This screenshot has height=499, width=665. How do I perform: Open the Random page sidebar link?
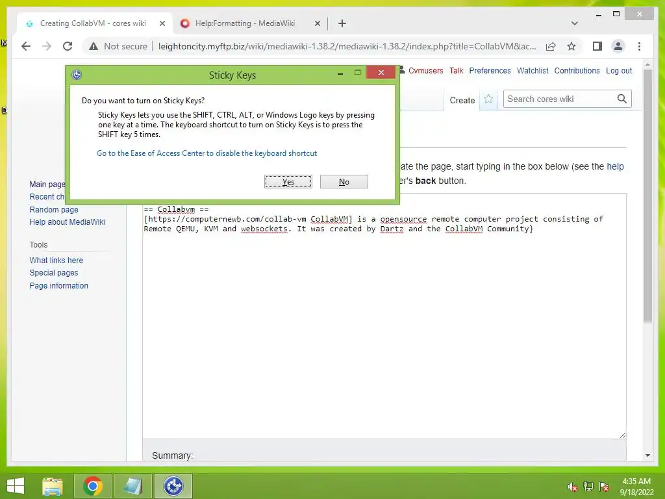pyautogui.click(x=54, y=210)
